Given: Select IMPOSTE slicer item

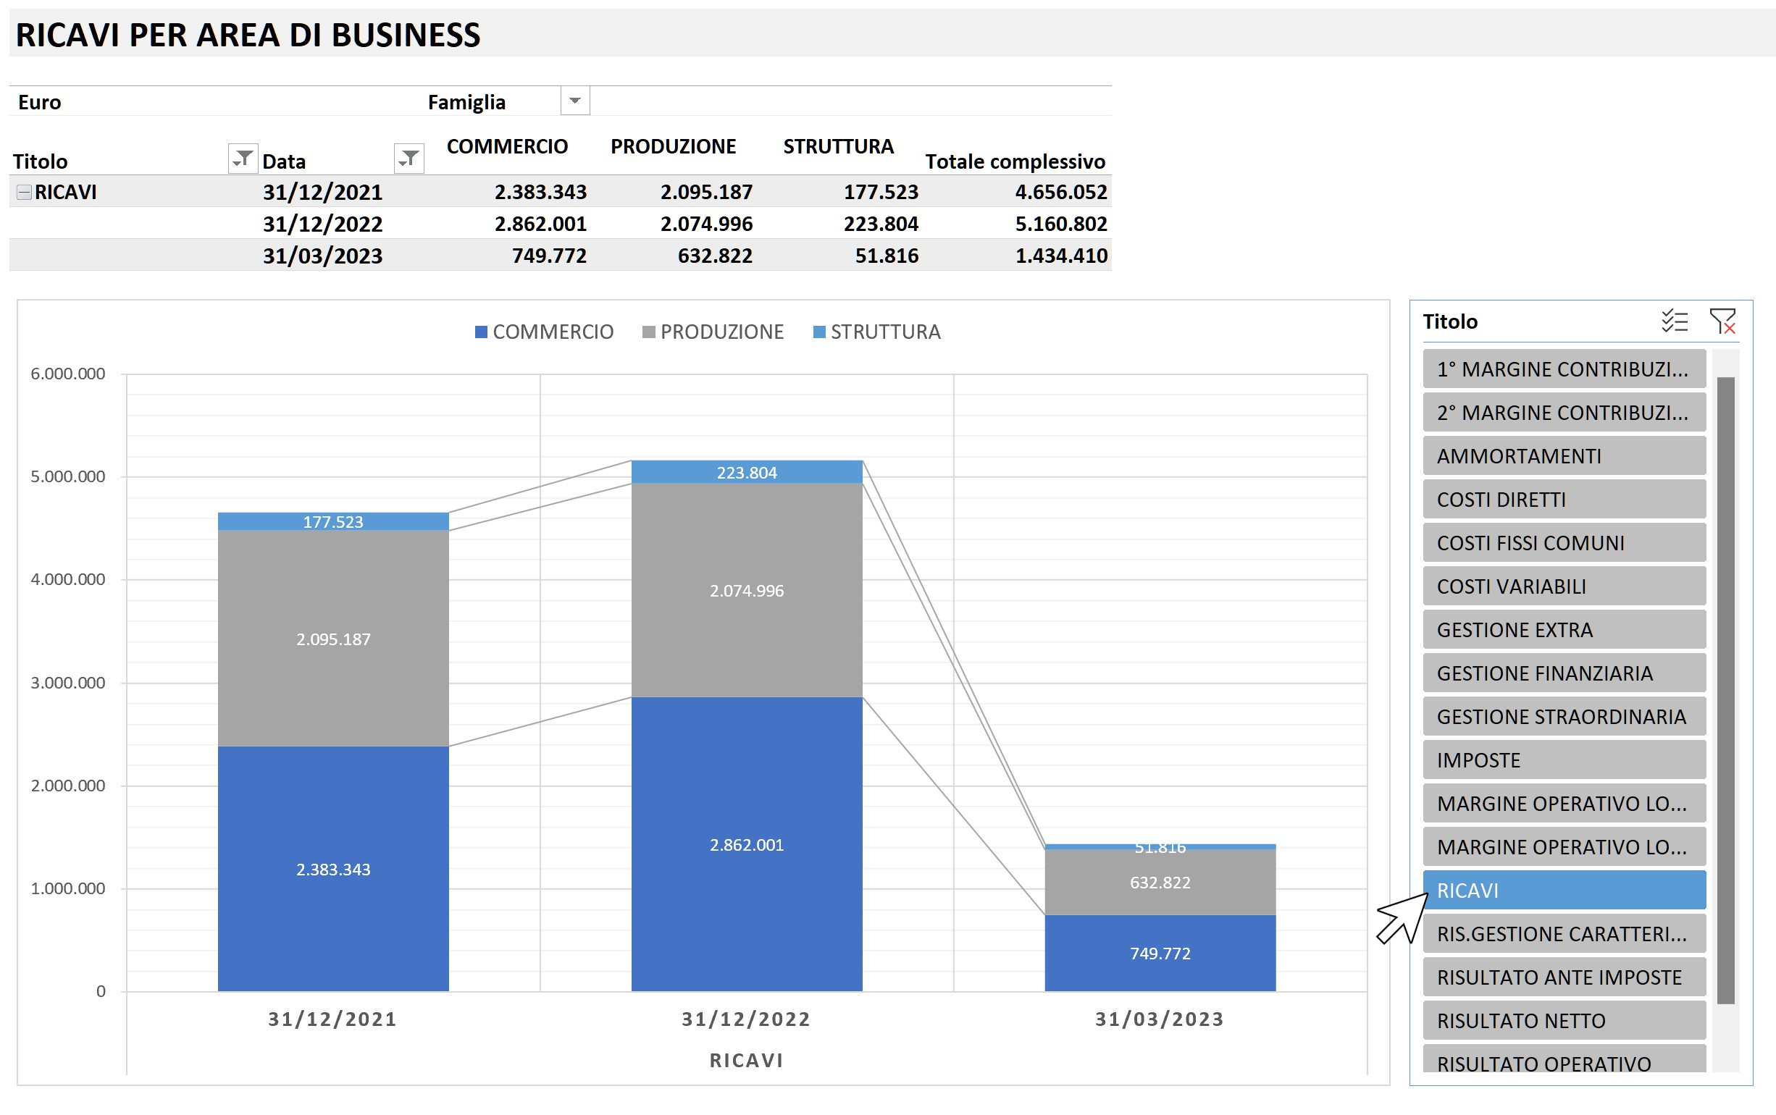Looking at the screenshot, I should [x=1564, y=760].
